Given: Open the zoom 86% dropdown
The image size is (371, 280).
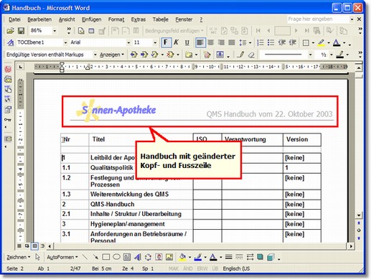Looking at the screenshot, I should coord(55,31).
